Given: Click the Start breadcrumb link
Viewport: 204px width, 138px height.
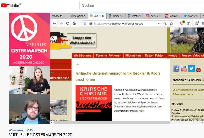Looking at the screenshot, I should [x=77, y=65].
